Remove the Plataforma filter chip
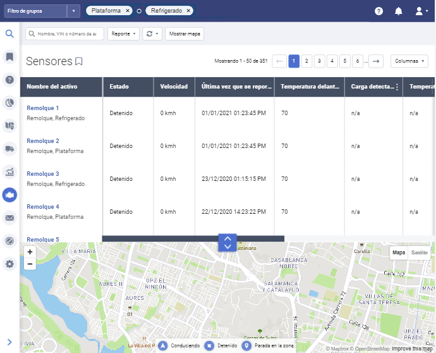Viewport: 436px width, 353px height. pyautogui.click(x=128, y=11)
